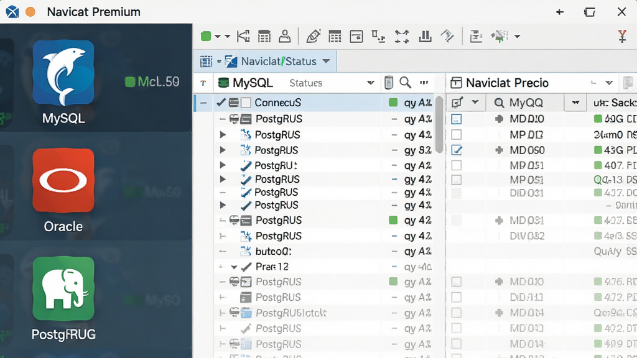Click the diamond tag toolbar icon
Image resolution: width=637 pixels, height=358 pixels.
click(447, 37)
